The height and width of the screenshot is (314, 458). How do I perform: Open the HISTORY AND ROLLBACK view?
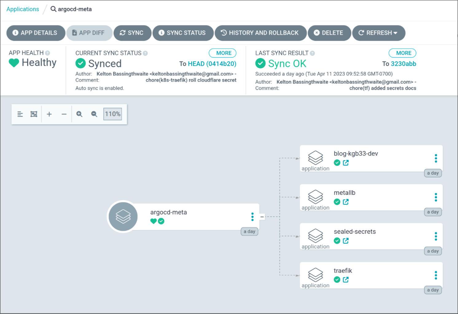260,33
